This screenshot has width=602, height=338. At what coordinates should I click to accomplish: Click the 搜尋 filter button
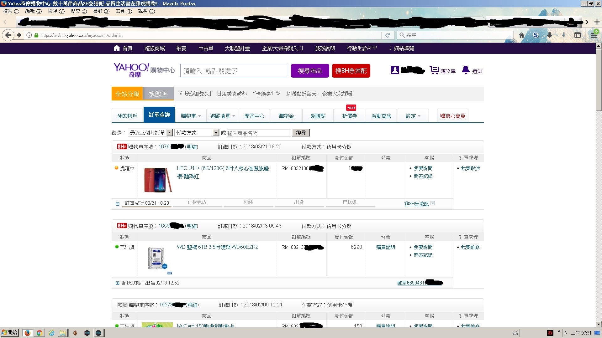click(x=301, y=133)
